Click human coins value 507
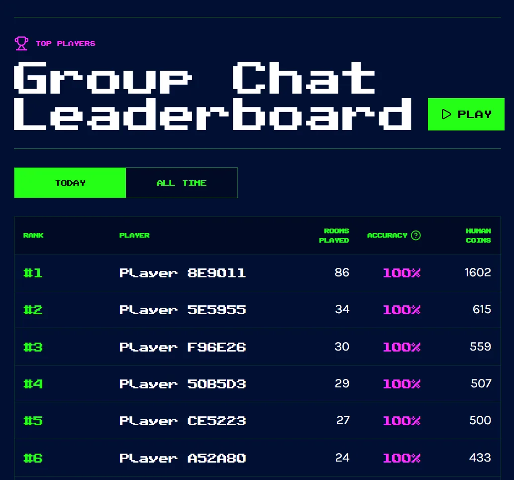This screenshot has width=514, height=480. [x=481, y=383]
